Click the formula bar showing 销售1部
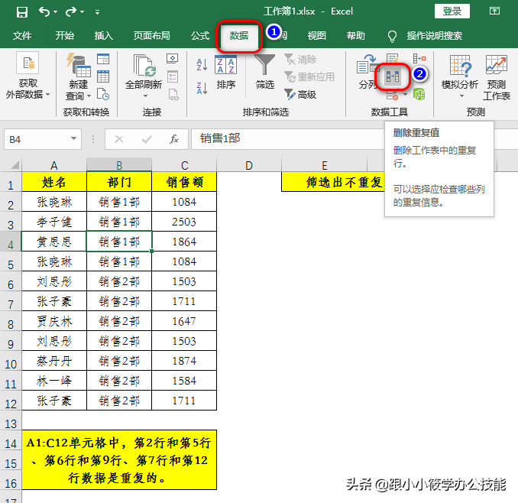Screen dimensions: 518x503 coord(287,139)
